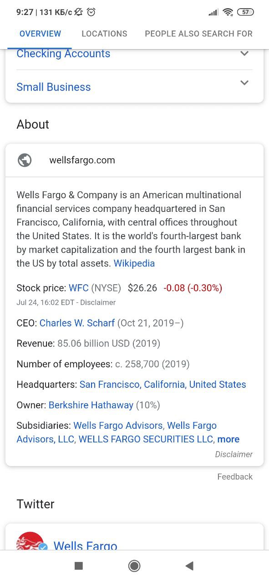Tap the Android back triangle button

coord(190,566)
